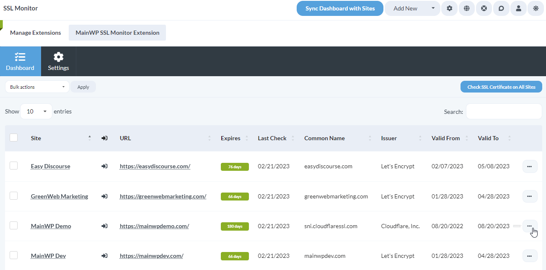This screenshot has width=546, height=270.
Task: Open the Show entries dropdown showing 10
Action: pos(36,111)
